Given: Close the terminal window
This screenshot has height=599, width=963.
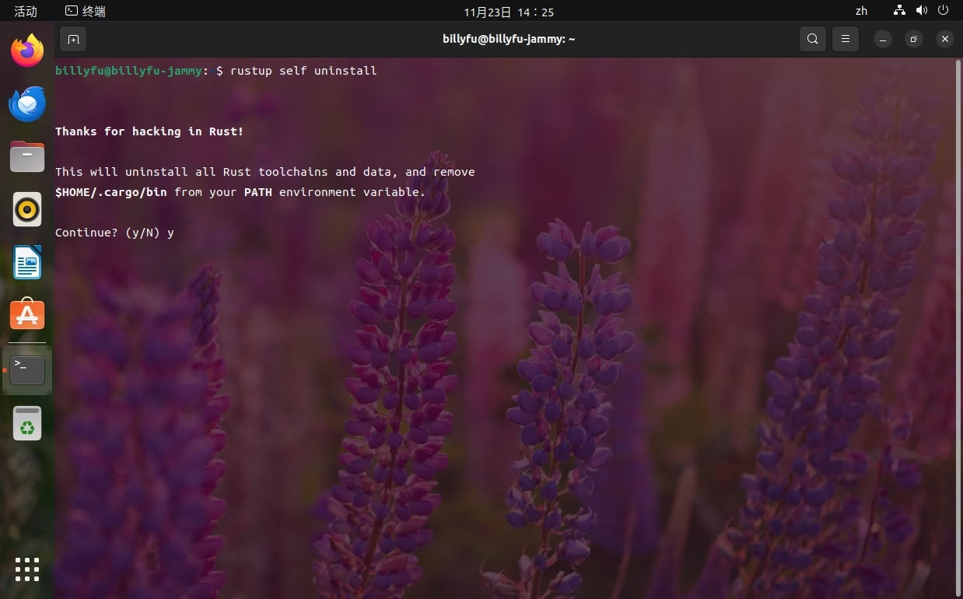Looking at the screenshot, I should click(945, 39).
